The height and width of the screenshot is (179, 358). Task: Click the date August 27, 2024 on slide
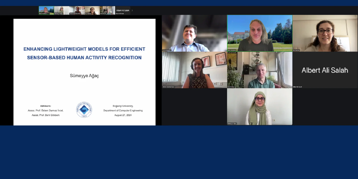coord(123,115)
